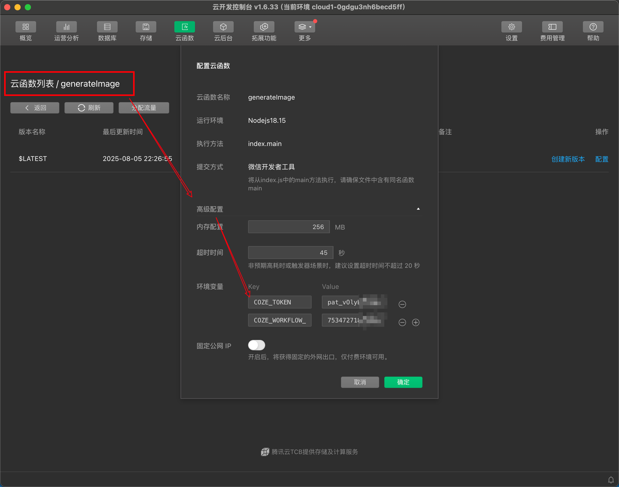Click the green 确定 button
This screenshot has height=487, width=619.
point(403,382)
